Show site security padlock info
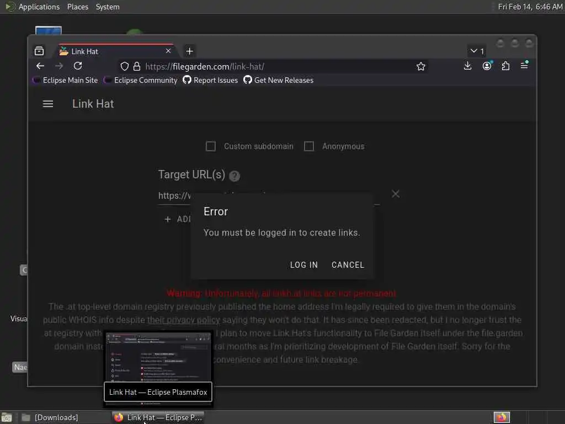565x424 pixels. click(137, 66)
